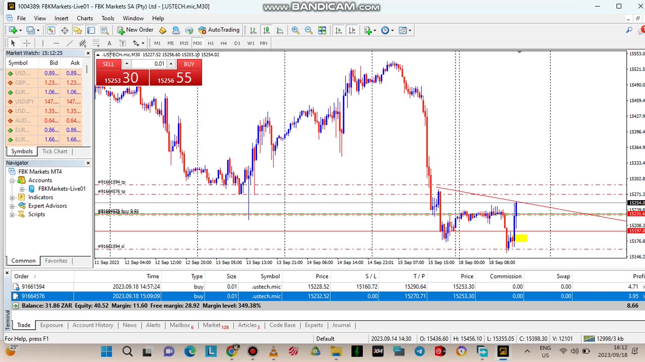Select the M30 timeframe button
The image size is (645, 362).
[x=198, y=43]
